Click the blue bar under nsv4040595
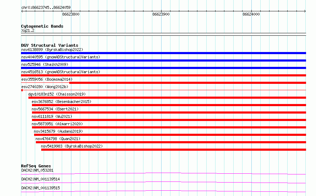This screenshot has width=316, height=196. point(163,60)
